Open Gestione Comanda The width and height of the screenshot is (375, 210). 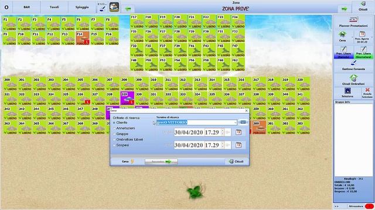353,66
